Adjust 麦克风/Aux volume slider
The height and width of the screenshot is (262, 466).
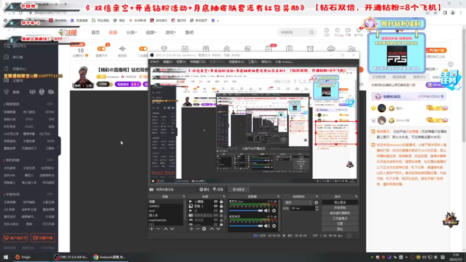(246, 211)
